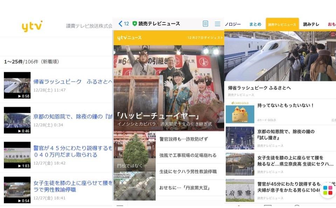This screenshot has width=336, height=208.
Task: Open the hamburger menu icon
Action: tap(218, 24)
